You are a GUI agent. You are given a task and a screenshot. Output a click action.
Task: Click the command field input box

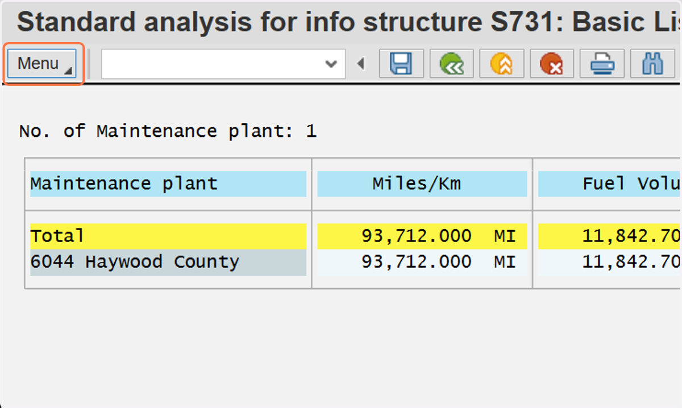coord(223,64)
